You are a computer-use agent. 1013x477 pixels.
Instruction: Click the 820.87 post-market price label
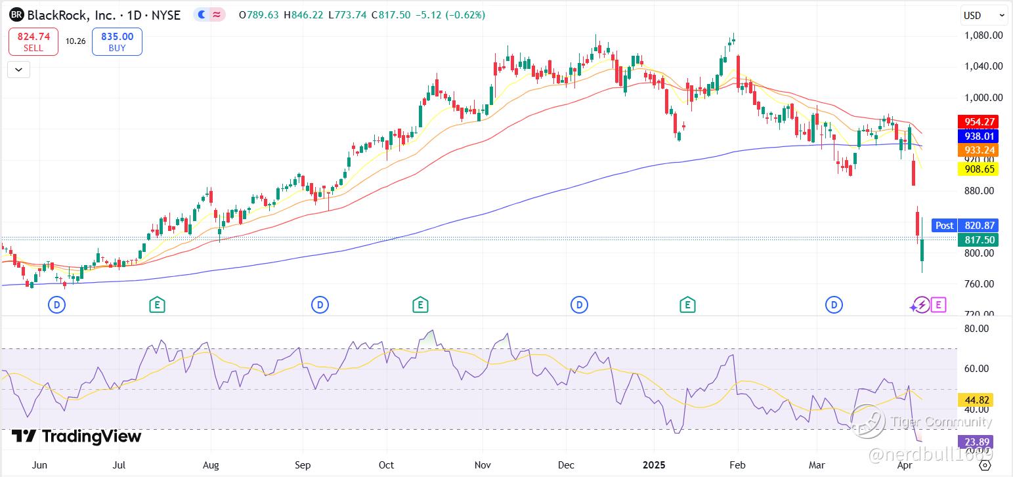[x=979, y=225]
